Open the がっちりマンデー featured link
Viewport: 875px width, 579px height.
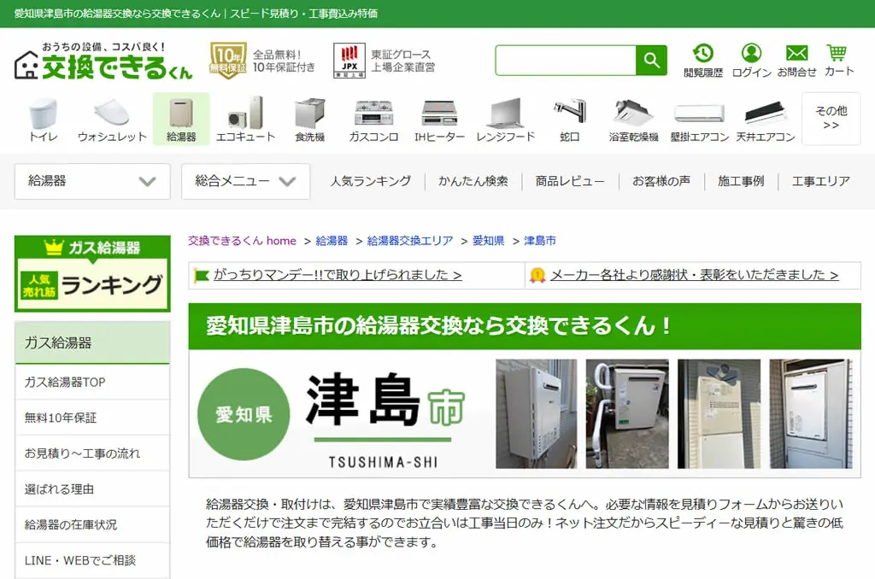tap(338, 275)
